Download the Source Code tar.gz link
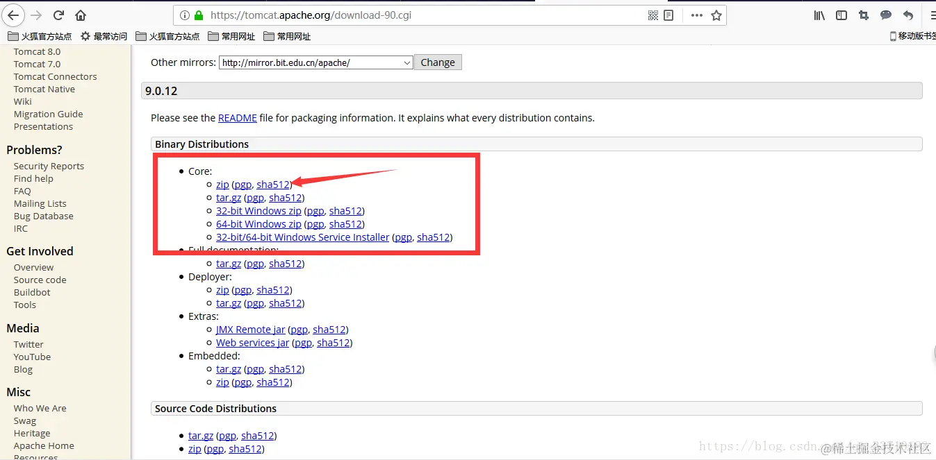The height and width of the screenshot is (460, 936). point(201,436)
